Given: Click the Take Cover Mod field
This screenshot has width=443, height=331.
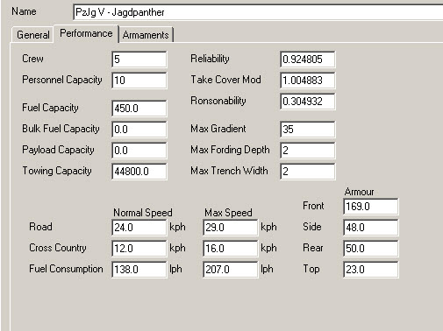Looking at the screenshot, I should pos(308,81).
